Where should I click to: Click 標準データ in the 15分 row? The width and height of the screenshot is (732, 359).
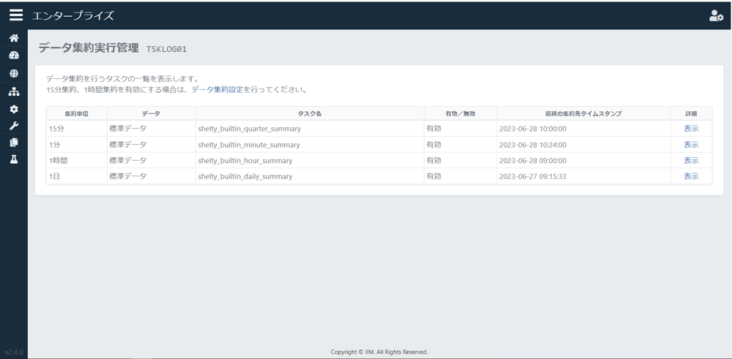click(127, 129)
